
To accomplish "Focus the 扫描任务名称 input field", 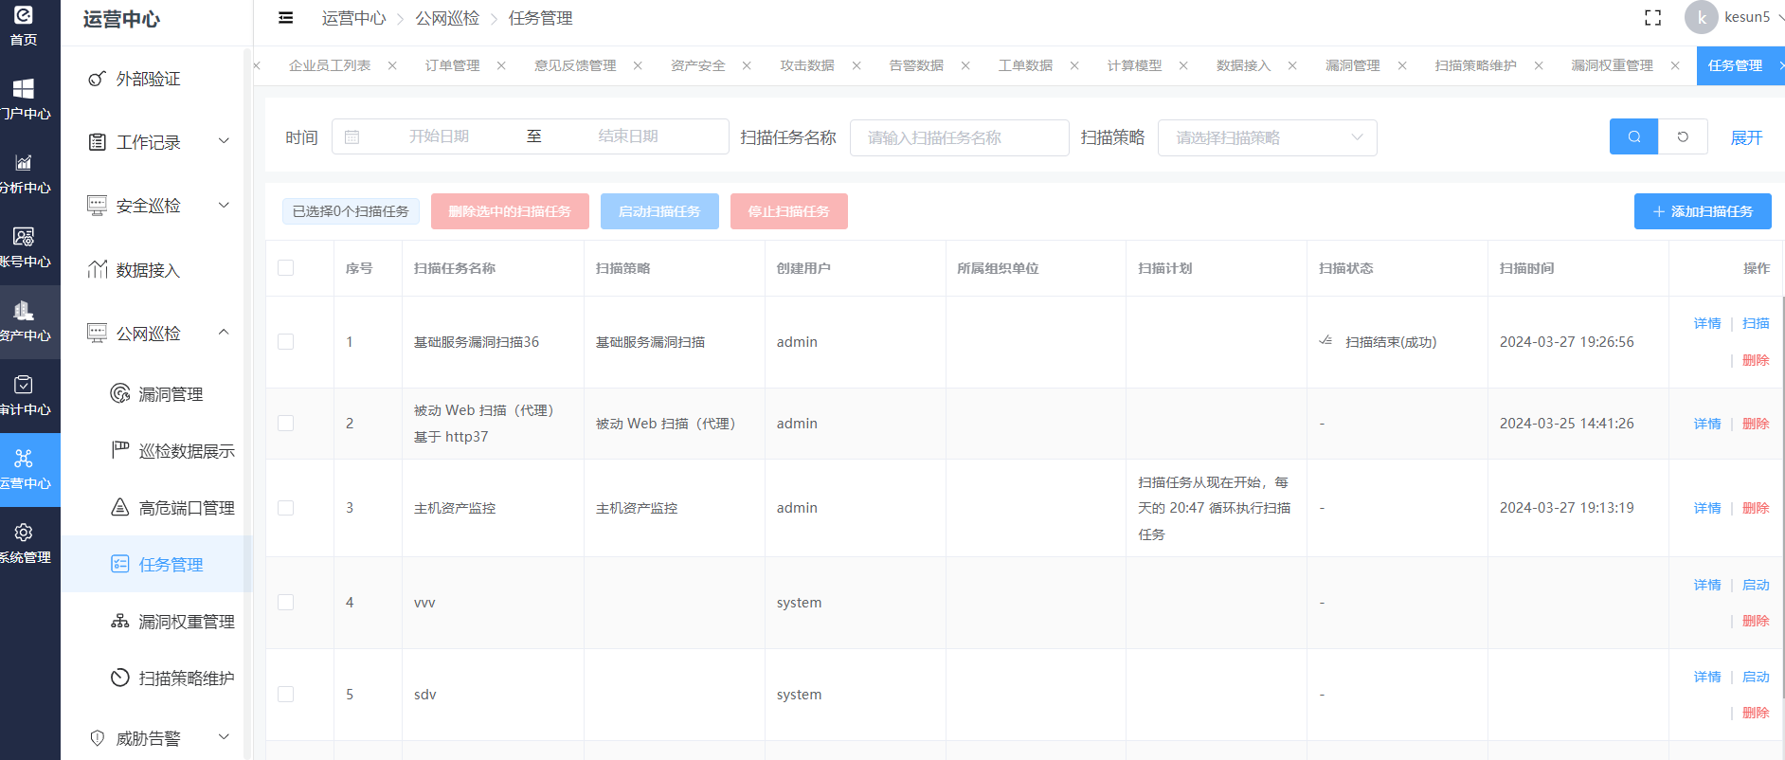I will point(959,137).
